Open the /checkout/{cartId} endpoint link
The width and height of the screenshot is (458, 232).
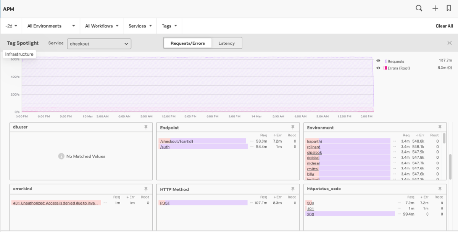point(177,141)
